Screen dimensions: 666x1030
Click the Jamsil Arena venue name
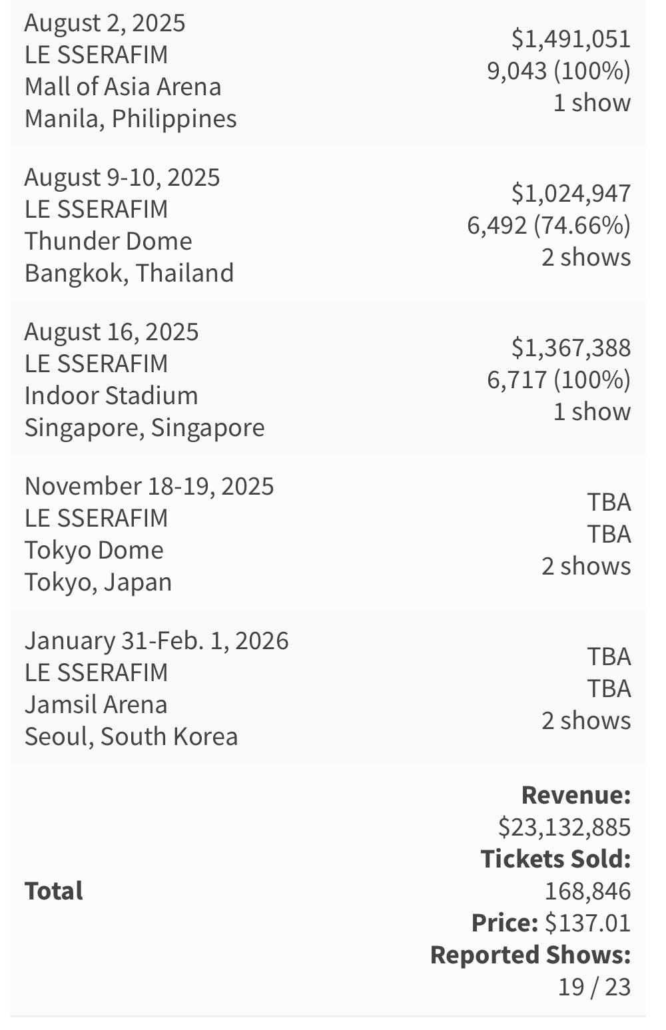pyautogui.click(x=96, y=705)
